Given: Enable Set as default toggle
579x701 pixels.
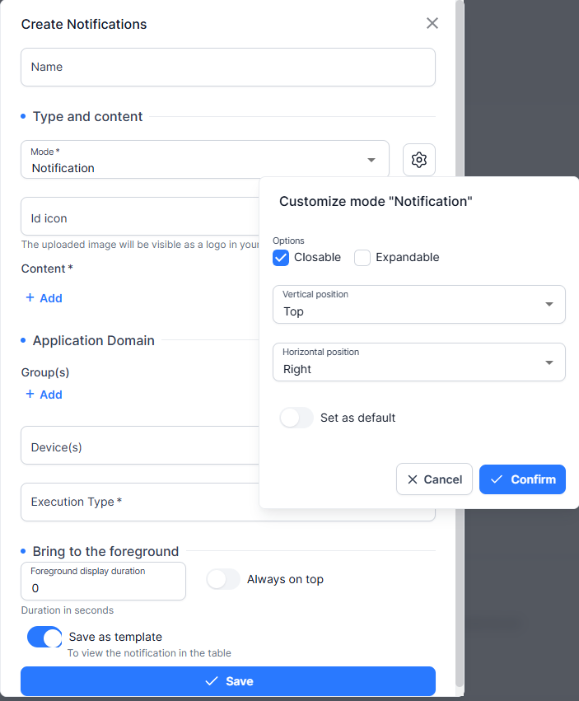Looking at the screenshot, I should [296, 418].
